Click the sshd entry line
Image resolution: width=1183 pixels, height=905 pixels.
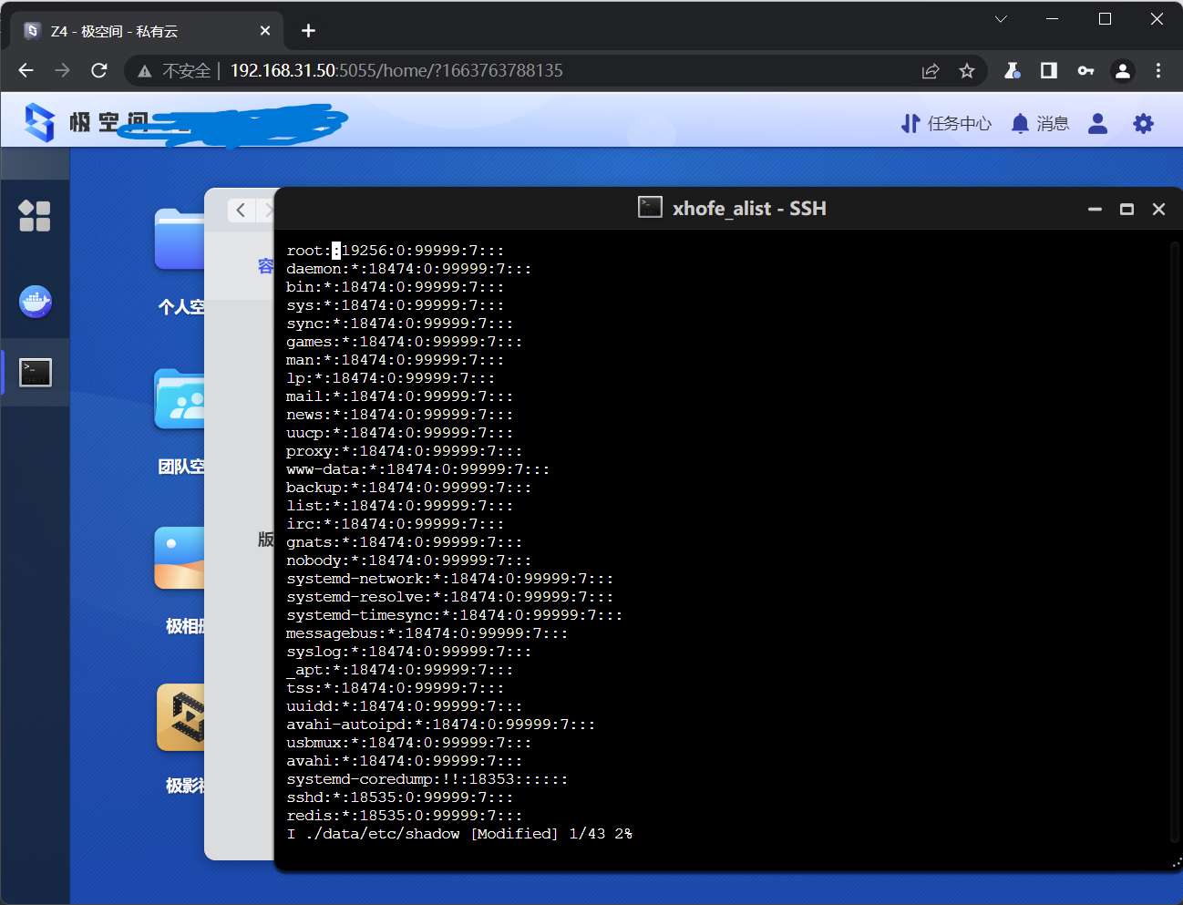[x=399, y=797]
